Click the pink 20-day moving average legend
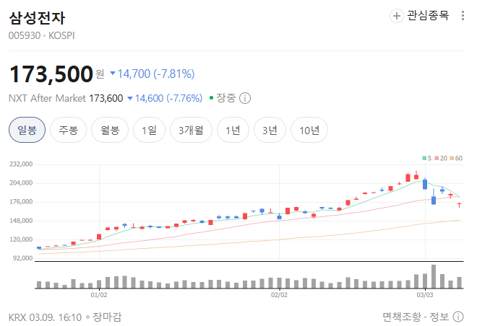 point(441,158)
